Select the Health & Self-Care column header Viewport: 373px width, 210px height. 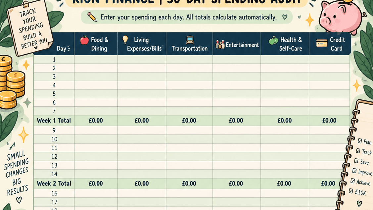(285, 44)
